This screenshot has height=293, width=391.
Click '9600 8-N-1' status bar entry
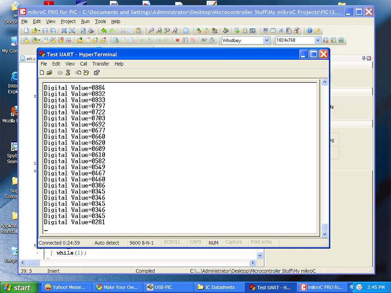point(142,243)
